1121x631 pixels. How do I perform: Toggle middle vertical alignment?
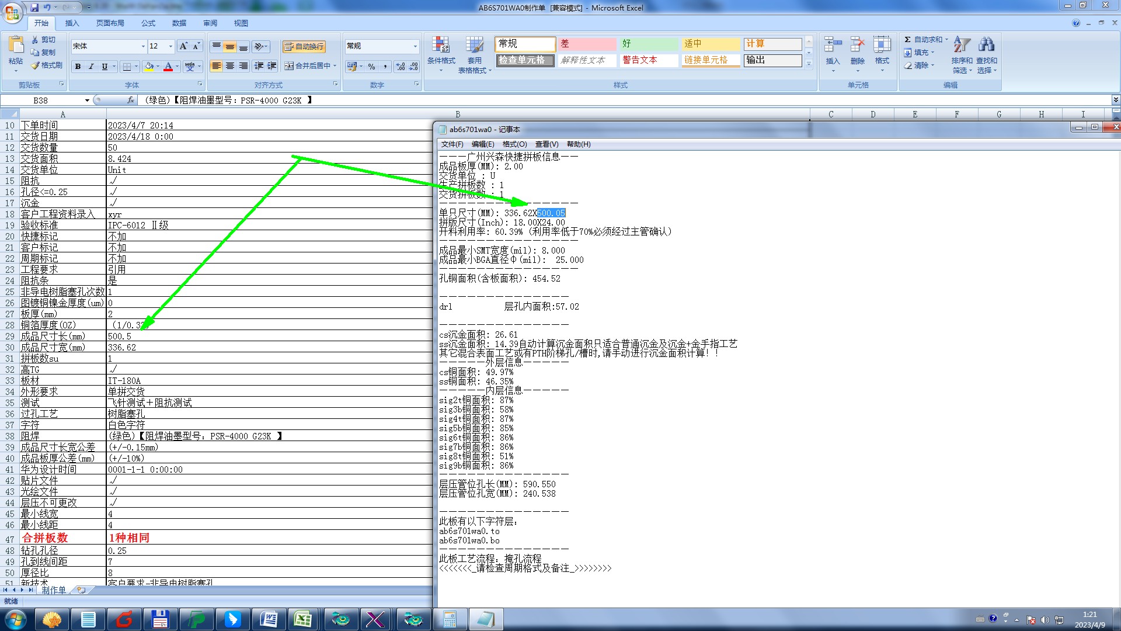[230, 46]
